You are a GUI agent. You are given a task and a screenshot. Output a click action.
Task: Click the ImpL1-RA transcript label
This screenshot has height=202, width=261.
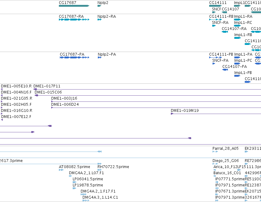point(243,17)
